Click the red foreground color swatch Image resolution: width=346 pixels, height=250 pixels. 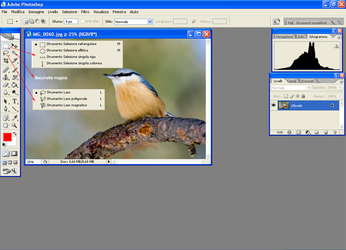(x=7, y=137)
